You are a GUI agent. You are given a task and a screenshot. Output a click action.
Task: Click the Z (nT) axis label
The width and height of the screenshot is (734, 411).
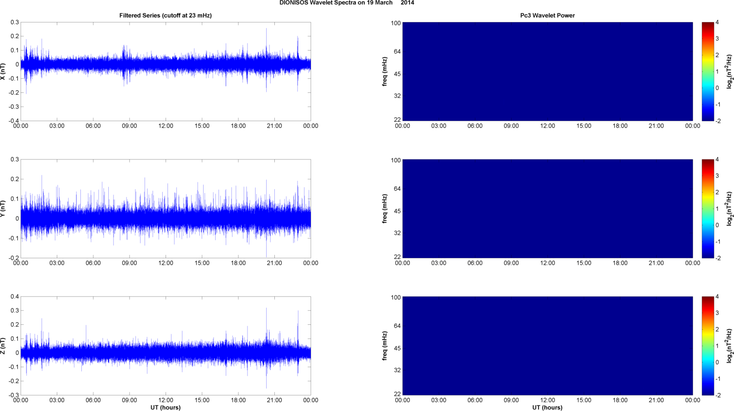3,346
